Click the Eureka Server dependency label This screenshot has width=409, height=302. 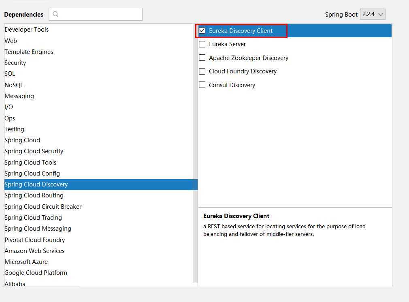pos(227,44)
